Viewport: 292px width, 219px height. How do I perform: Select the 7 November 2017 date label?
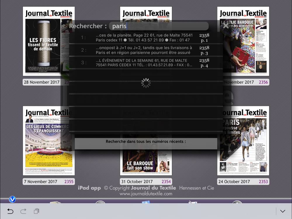tap(41, 182)
